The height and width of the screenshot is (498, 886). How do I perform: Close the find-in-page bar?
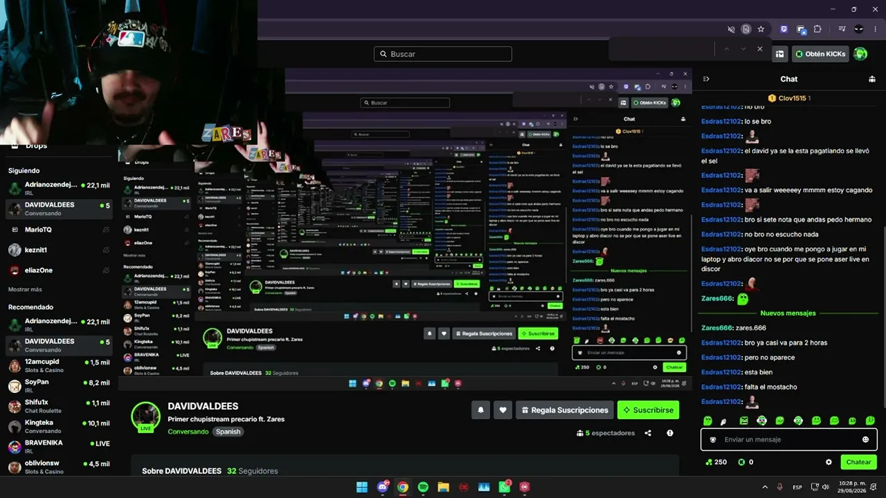point(759,49)
